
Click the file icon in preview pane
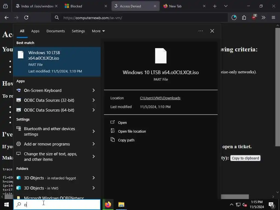click(161, 56)
